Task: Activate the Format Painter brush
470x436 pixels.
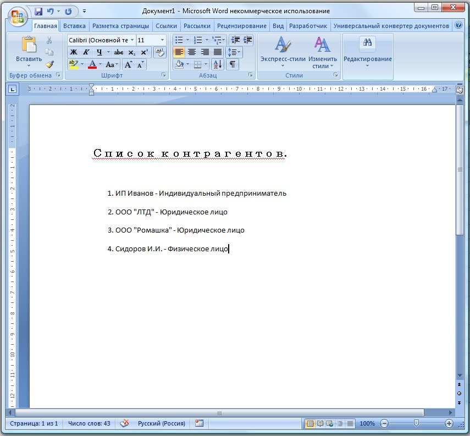Action: [50, 64]
